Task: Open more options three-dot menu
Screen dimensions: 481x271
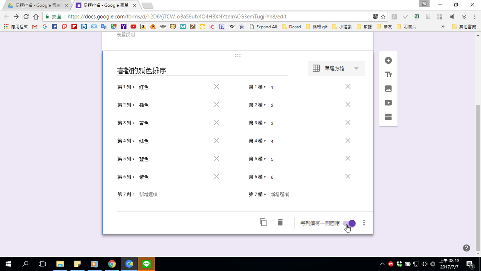Action: pyautogui.click(x=364, y=223)
